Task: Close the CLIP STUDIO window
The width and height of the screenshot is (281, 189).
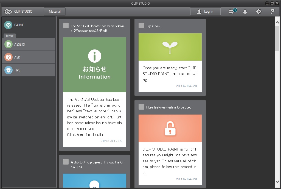Action: pyautogui.click(x=277, y=3)
